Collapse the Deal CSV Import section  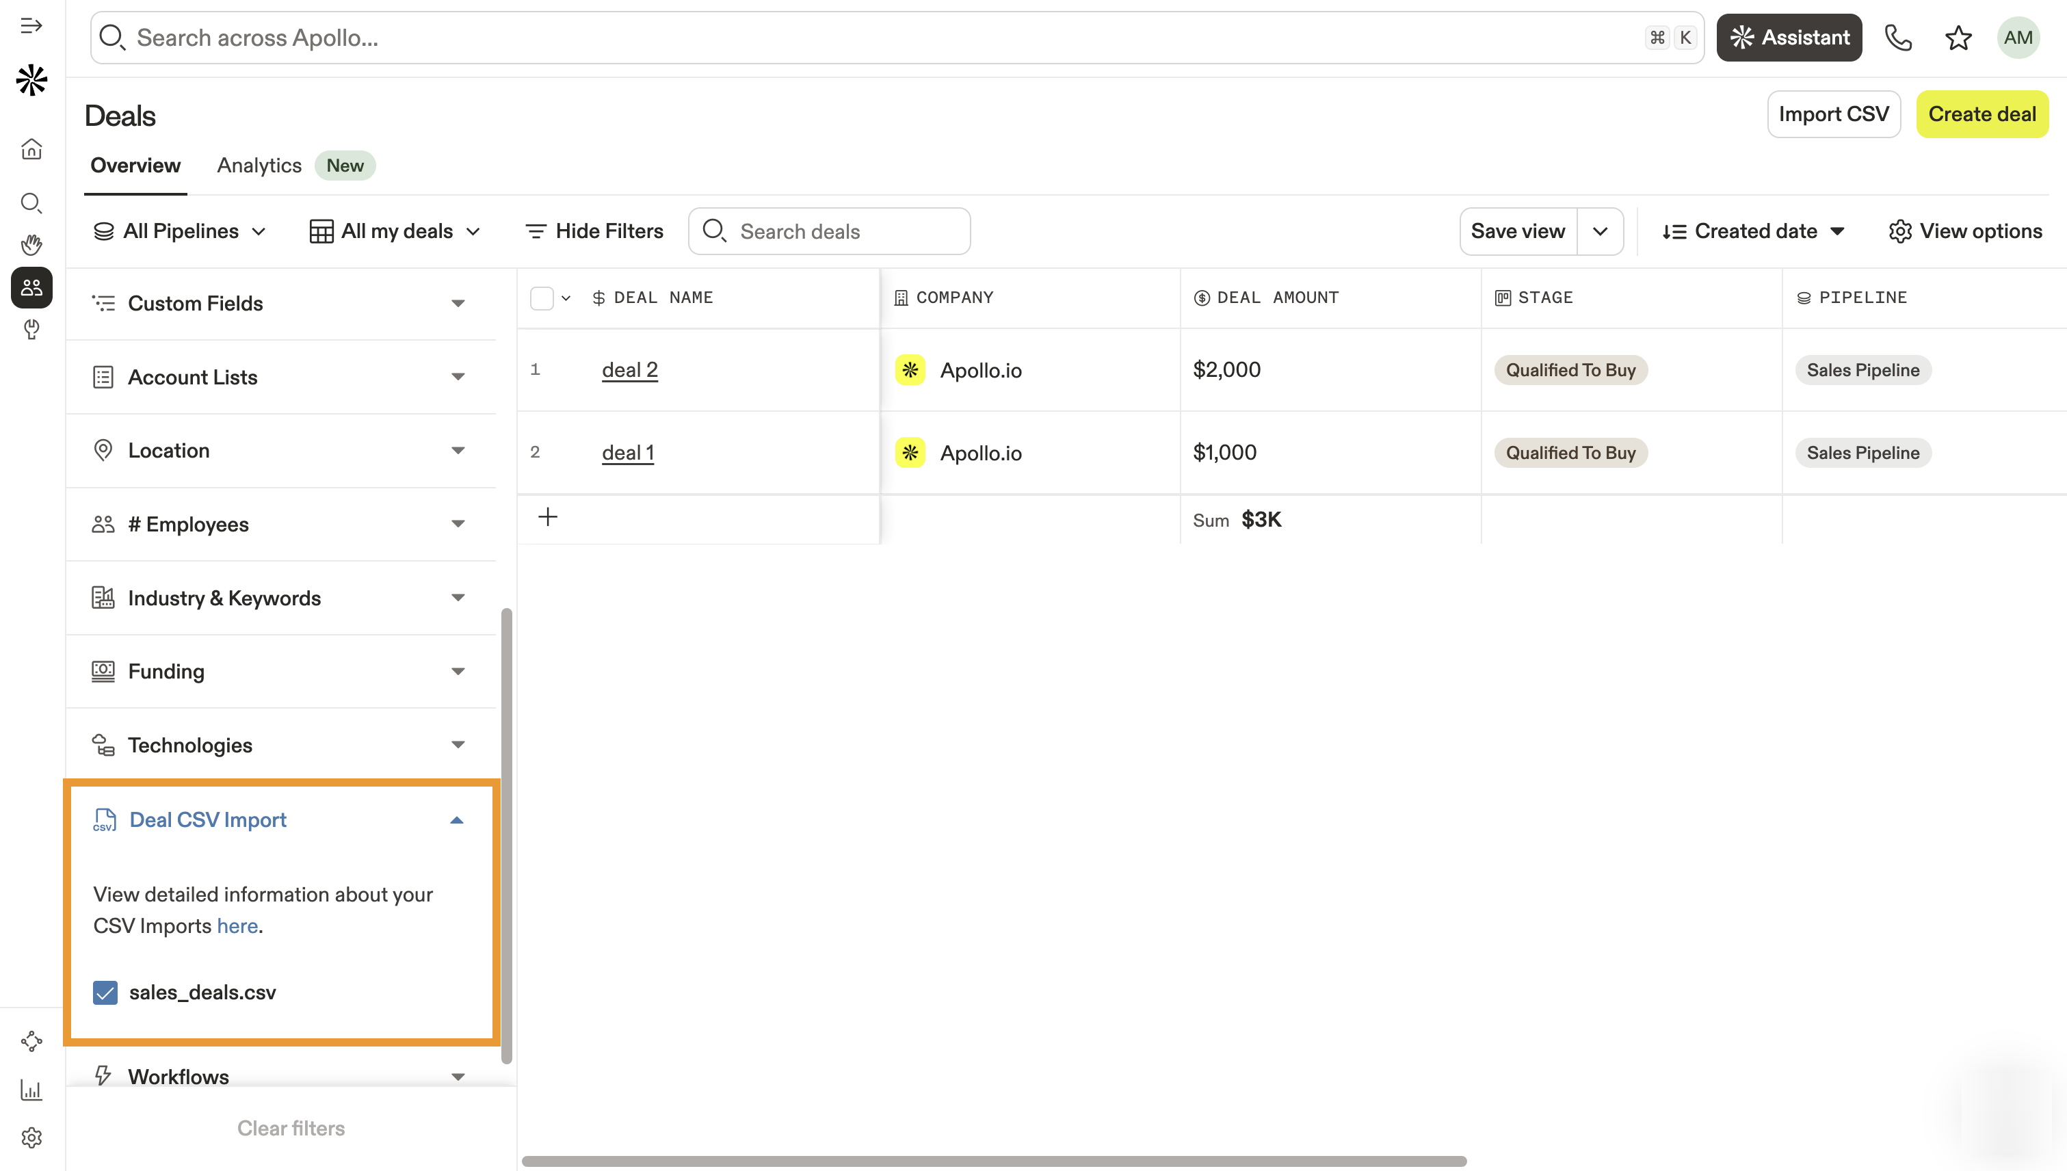click(x=456, y=819)
